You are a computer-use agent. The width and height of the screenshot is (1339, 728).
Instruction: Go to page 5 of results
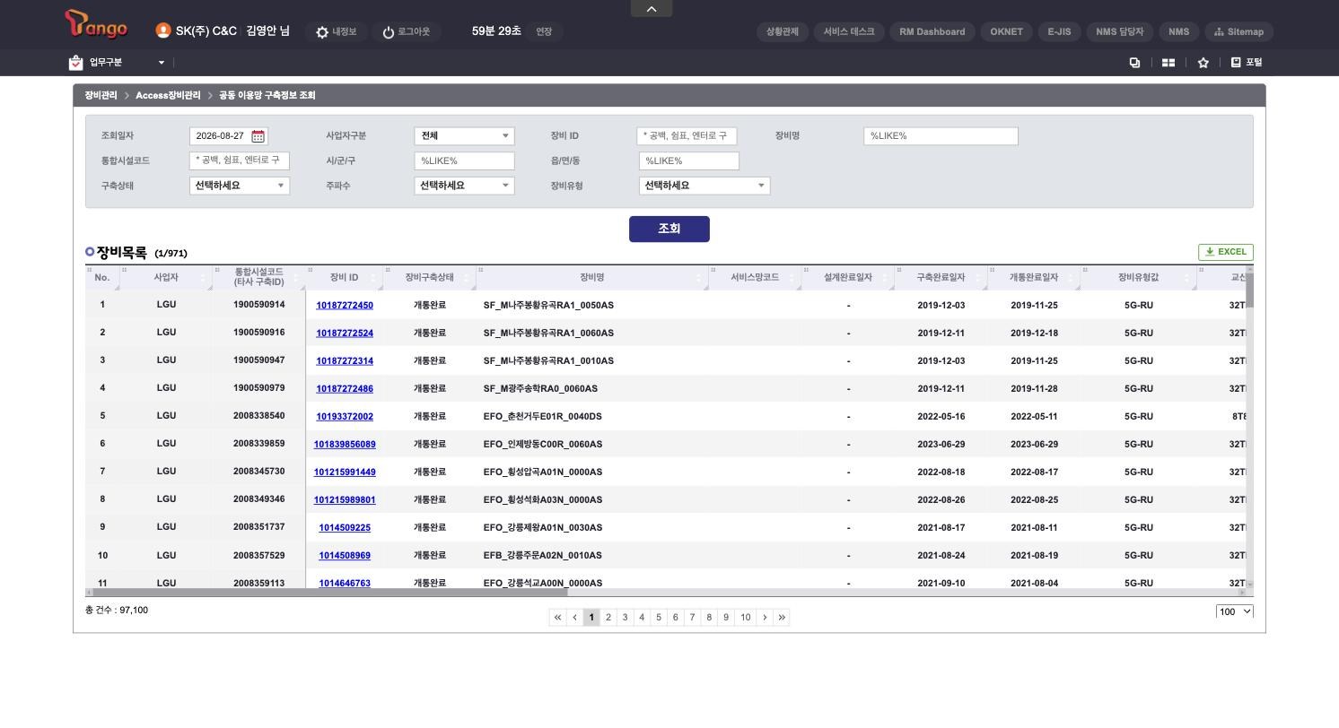[659, 618]
